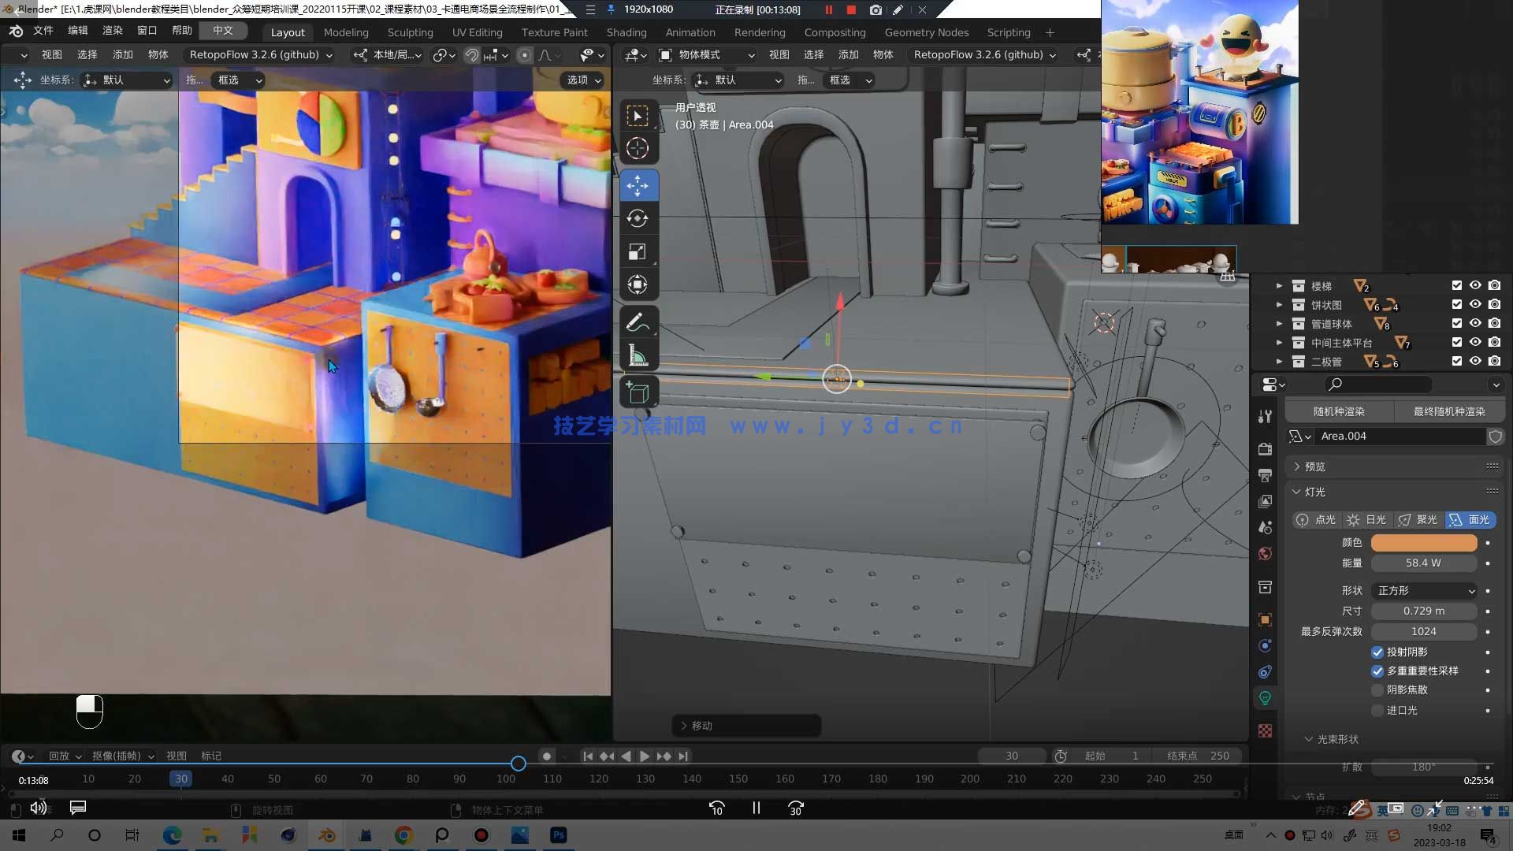Activate the 3D Cursor tool
Image resolution: width=1513 pixels, height=851 pixels.
coord(638,148)
